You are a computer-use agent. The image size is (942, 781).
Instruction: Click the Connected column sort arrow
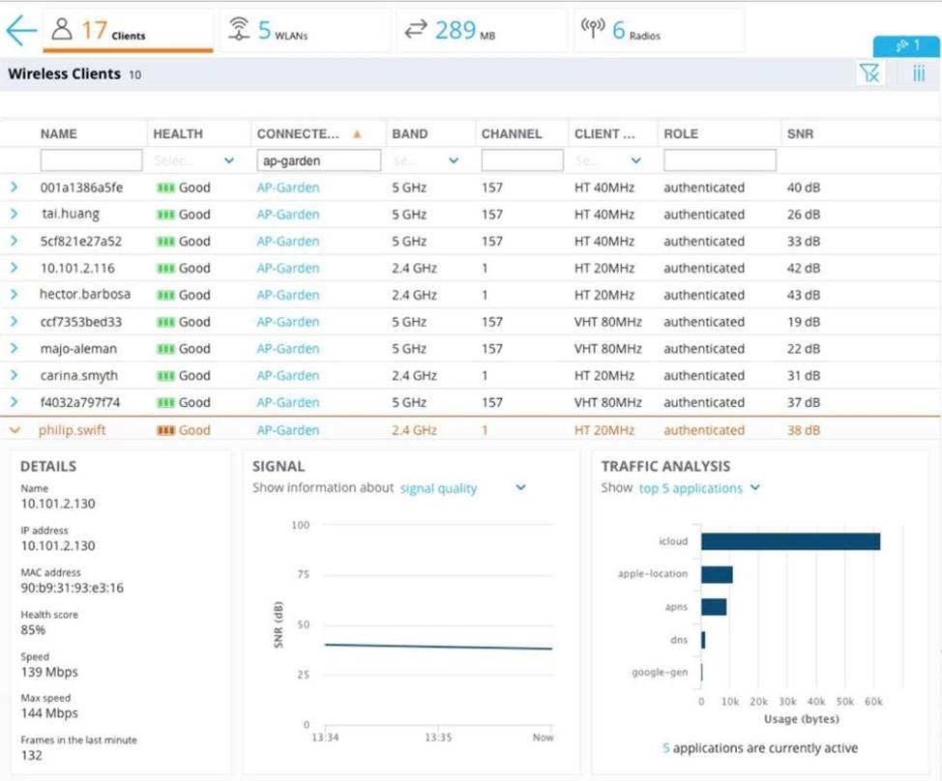357,134
